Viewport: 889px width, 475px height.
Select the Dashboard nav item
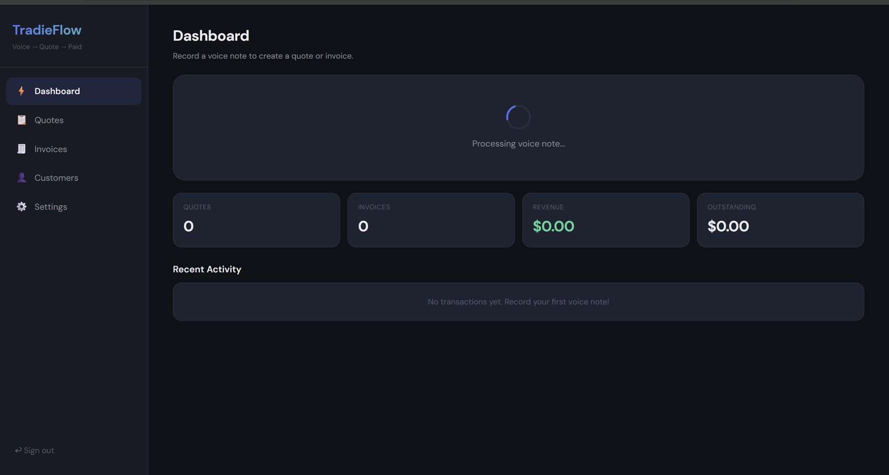coord(57,91)
